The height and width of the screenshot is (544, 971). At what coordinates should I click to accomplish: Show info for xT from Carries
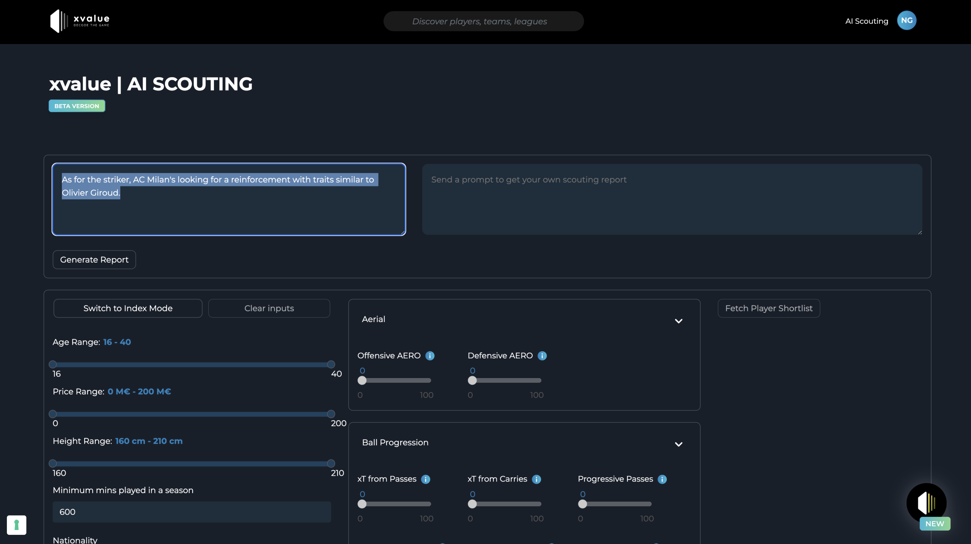536,479
